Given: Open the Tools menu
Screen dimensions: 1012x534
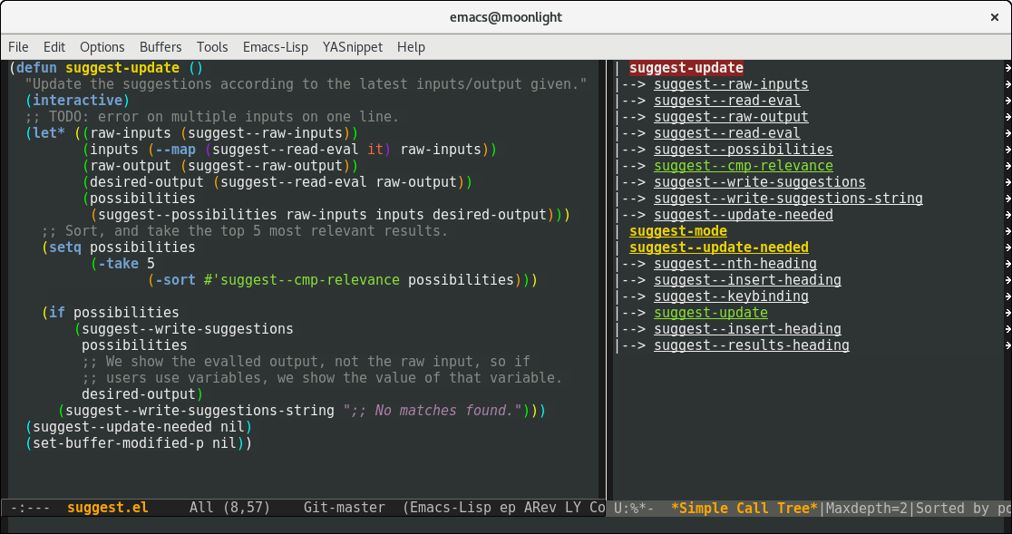Looking at the screenshot, I should [212, 47].
